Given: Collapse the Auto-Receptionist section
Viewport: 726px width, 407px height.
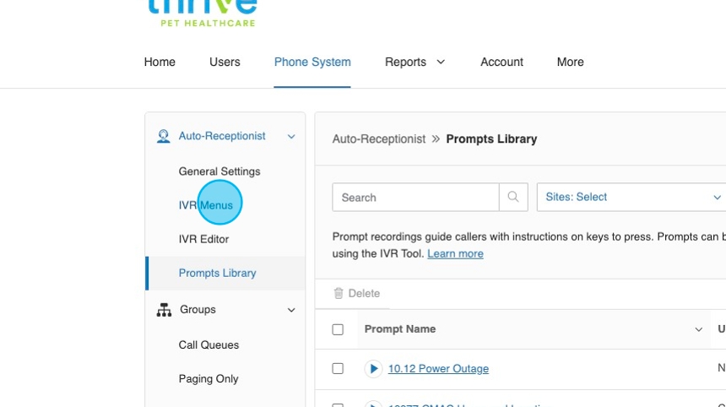Looking at the screenshot, I should (x=291, y=136).
